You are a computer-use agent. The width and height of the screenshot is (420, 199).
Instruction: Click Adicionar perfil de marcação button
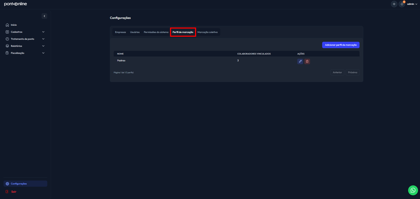point(341,45)
